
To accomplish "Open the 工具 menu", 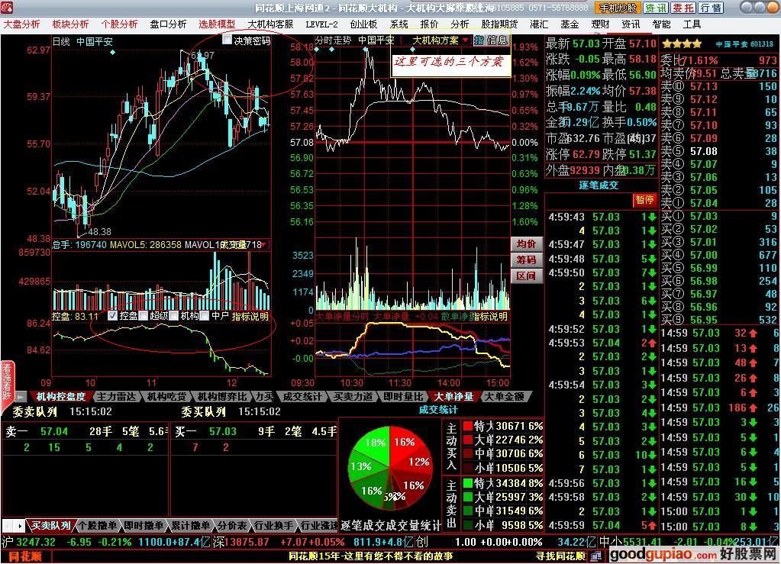I will (692, 24).
